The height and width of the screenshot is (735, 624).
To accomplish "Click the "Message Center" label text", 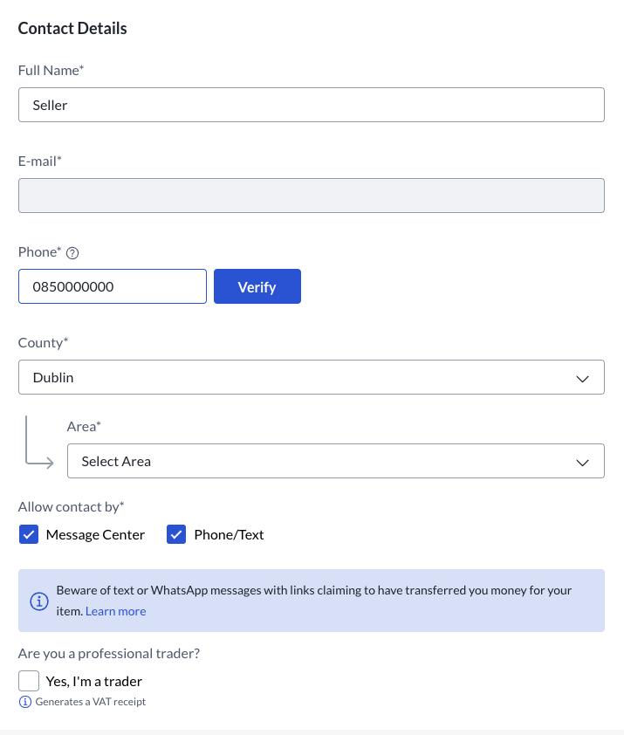I will click(x=95, y=535).
